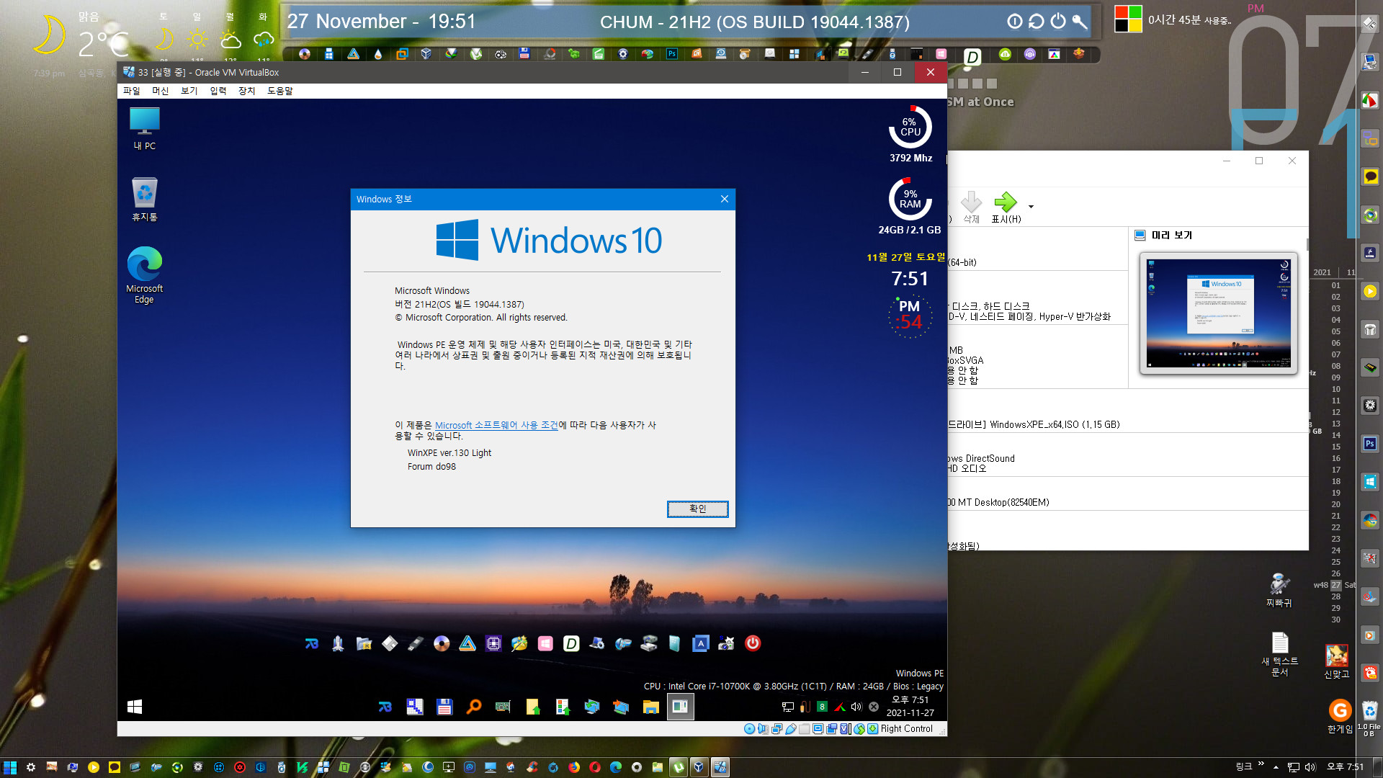This screenshot has height=778, width=1383.
Task: Open the 장치 menu in VirtualBox
Action: coord(246,91)
